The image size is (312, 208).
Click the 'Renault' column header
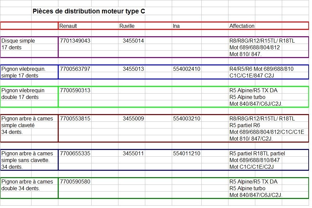[68, 26]
